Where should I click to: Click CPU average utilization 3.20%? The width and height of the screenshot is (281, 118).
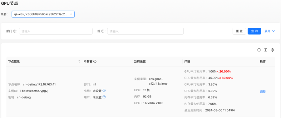pos(213,84)
